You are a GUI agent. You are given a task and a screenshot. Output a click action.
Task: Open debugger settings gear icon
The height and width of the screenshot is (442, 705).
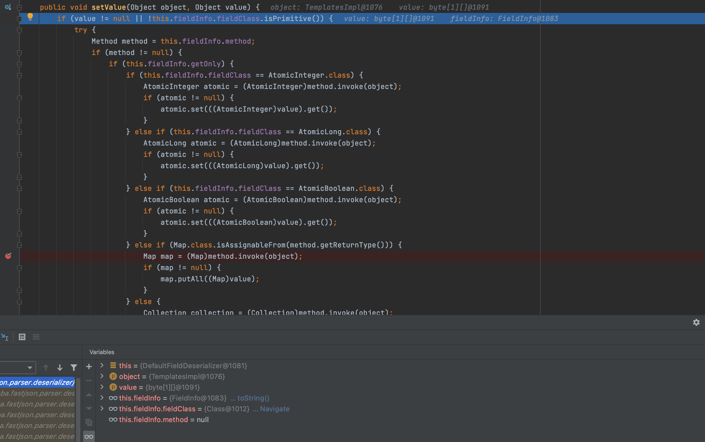click(696, 322)
